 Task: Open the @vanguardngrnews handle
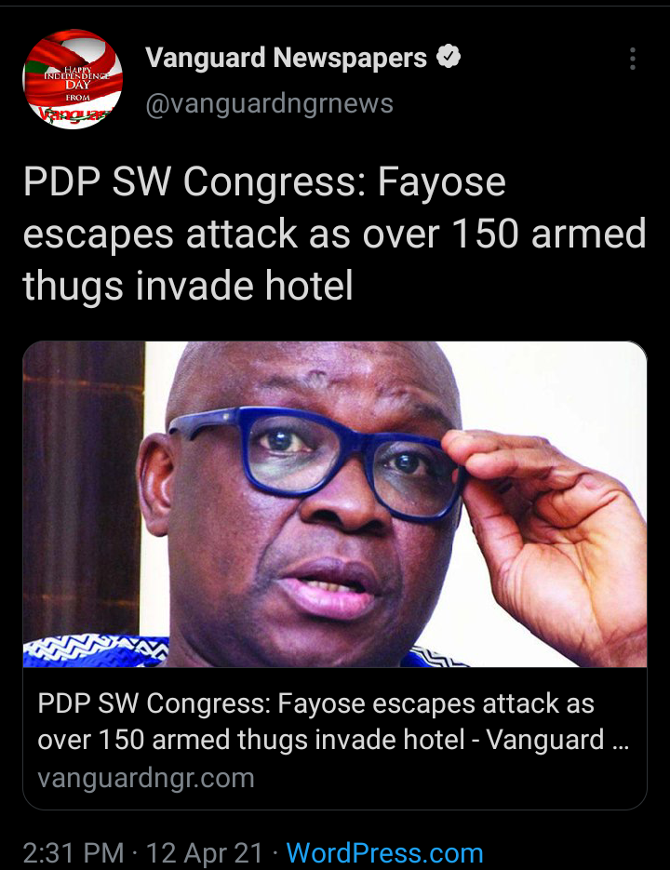pos(269,103)
